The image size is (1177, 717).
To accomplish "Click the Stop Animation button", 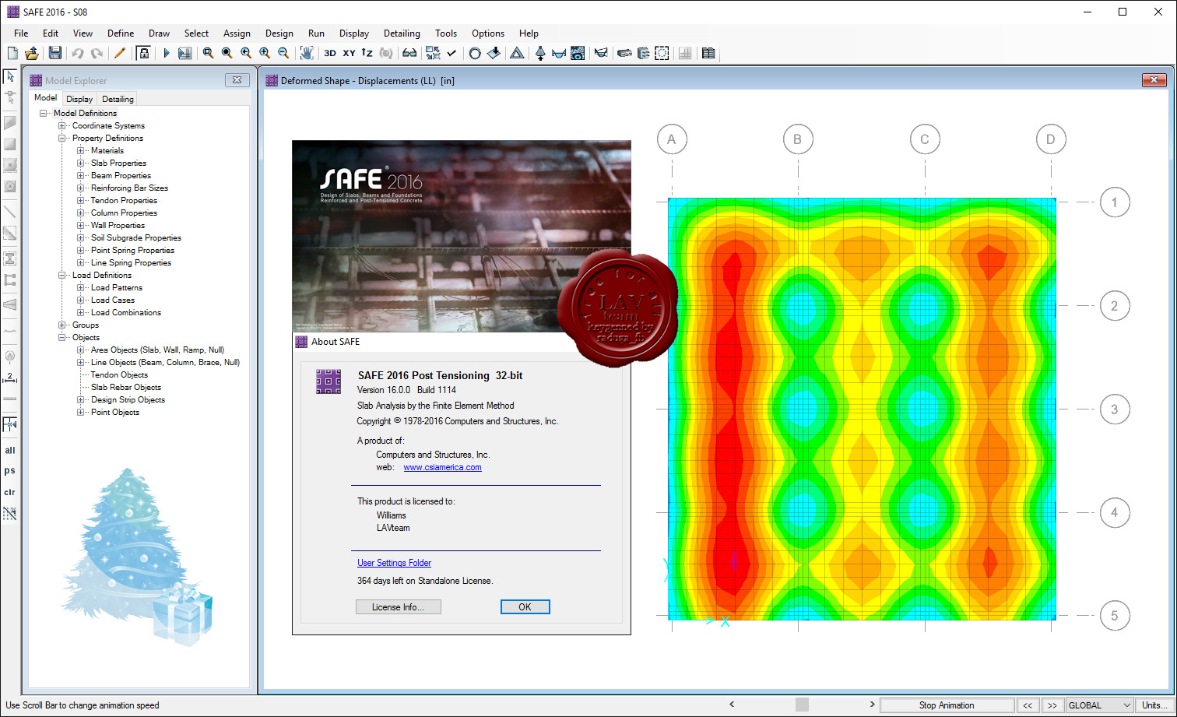I will (x=947, y=705).
